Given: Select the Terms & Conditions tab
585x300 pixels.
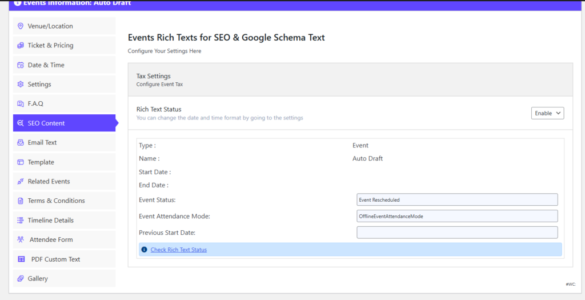Looking at the screenshot, I should (x=56, y=201).
